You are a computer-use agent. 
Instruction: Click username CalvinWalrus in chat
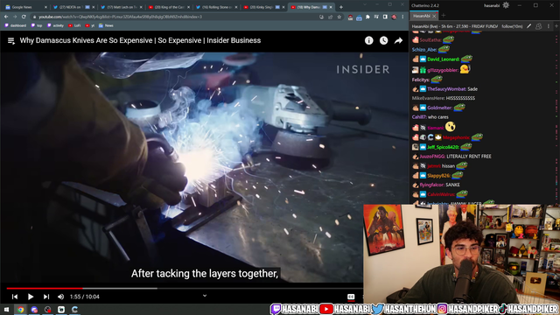point(441,194)
